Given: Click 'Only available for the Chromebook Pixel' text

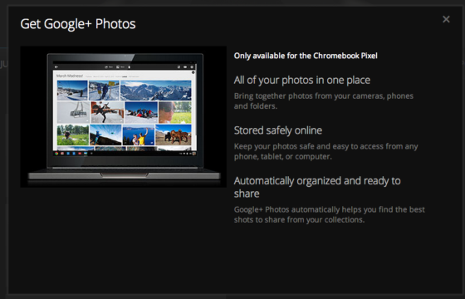Looking at the screenshot, I should [306, 56].
